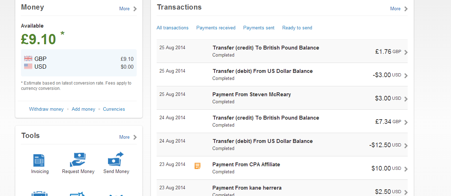Click the Withdraw money link

tap(46, 109)
